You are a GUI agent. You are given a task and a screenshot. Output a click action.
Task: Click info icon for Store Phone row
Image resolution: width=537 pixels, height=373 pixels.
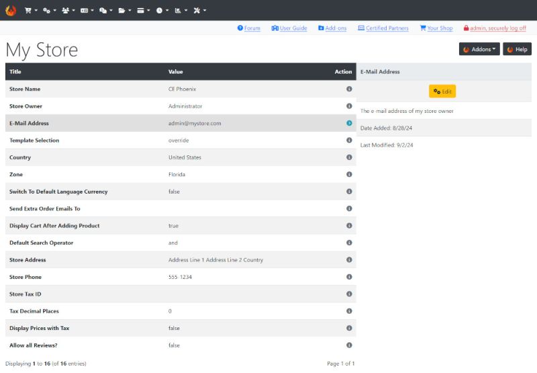point(349,277)
